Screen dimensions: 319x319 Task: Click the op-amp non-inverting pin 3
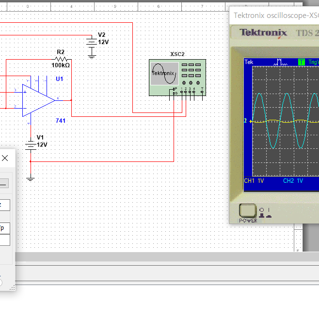tap(18, 92)
